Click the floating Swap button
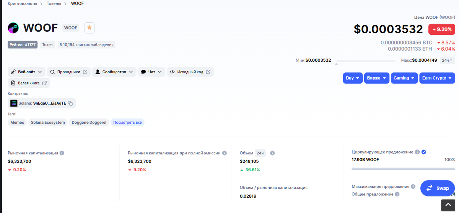 coord(438,188)
